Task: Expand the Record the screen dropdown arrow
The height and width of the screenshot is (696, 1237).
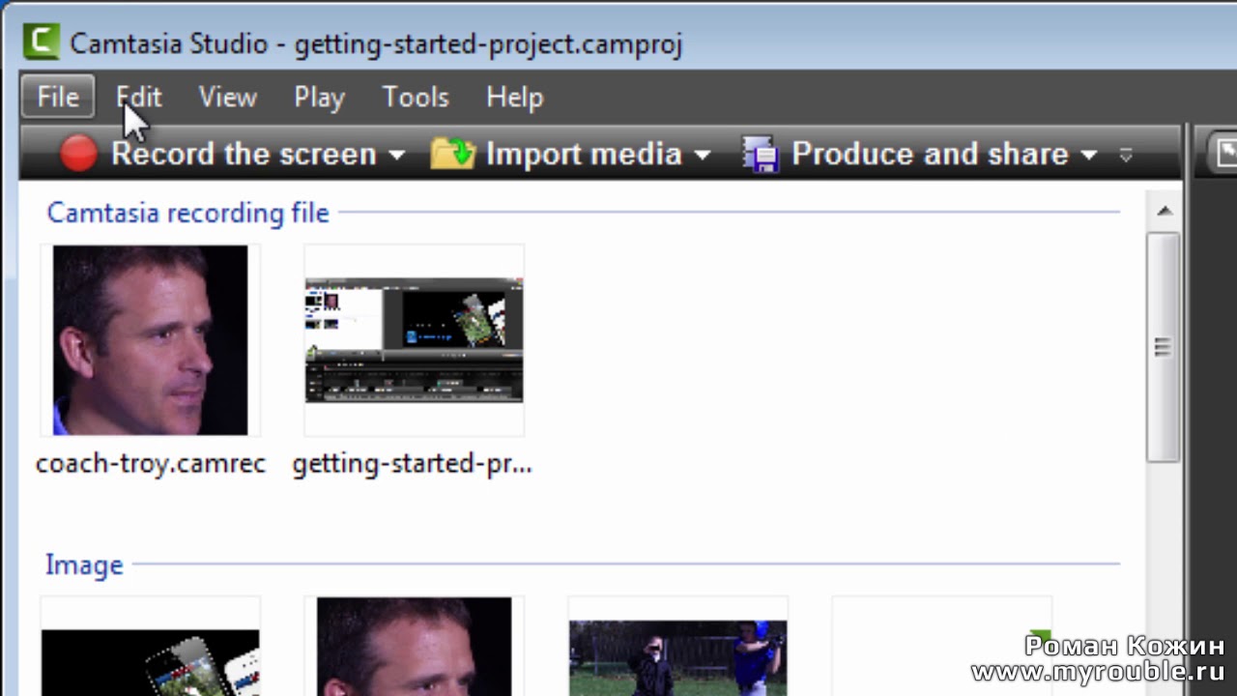Action: point(396,155)
